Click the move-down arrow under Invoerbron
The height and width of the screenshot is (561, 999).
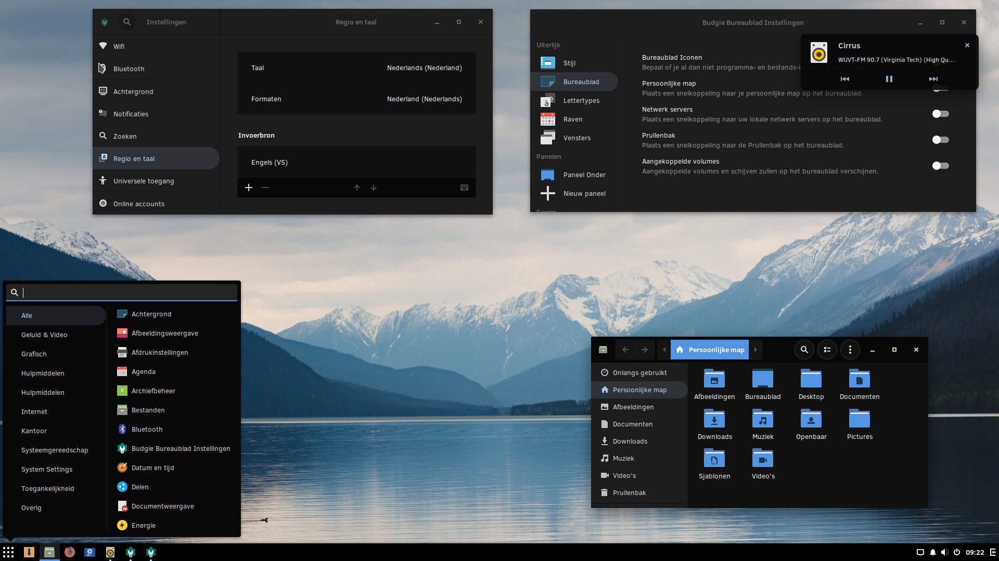click(374, 188)
